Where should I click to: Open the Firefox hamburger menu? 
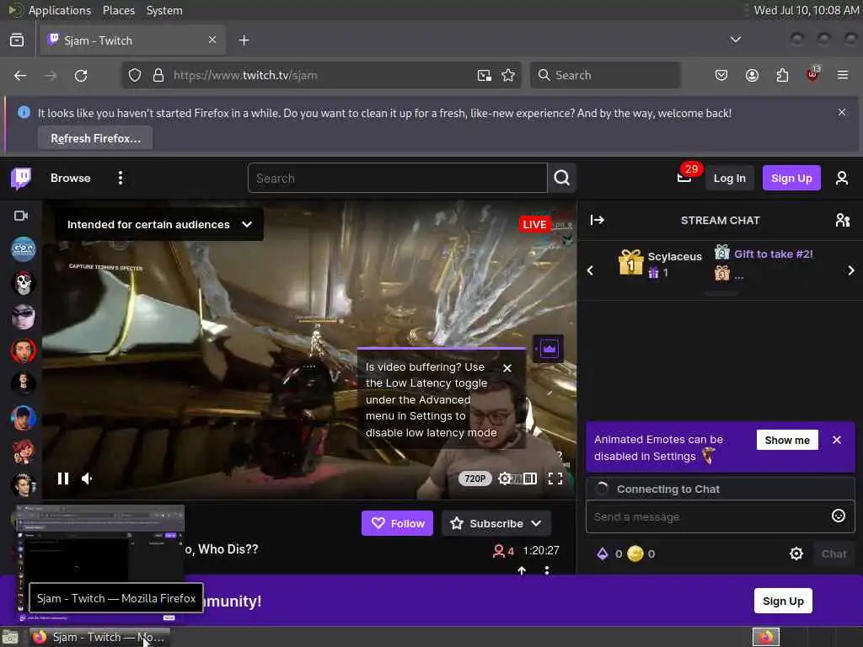click(x=842, y=75)
